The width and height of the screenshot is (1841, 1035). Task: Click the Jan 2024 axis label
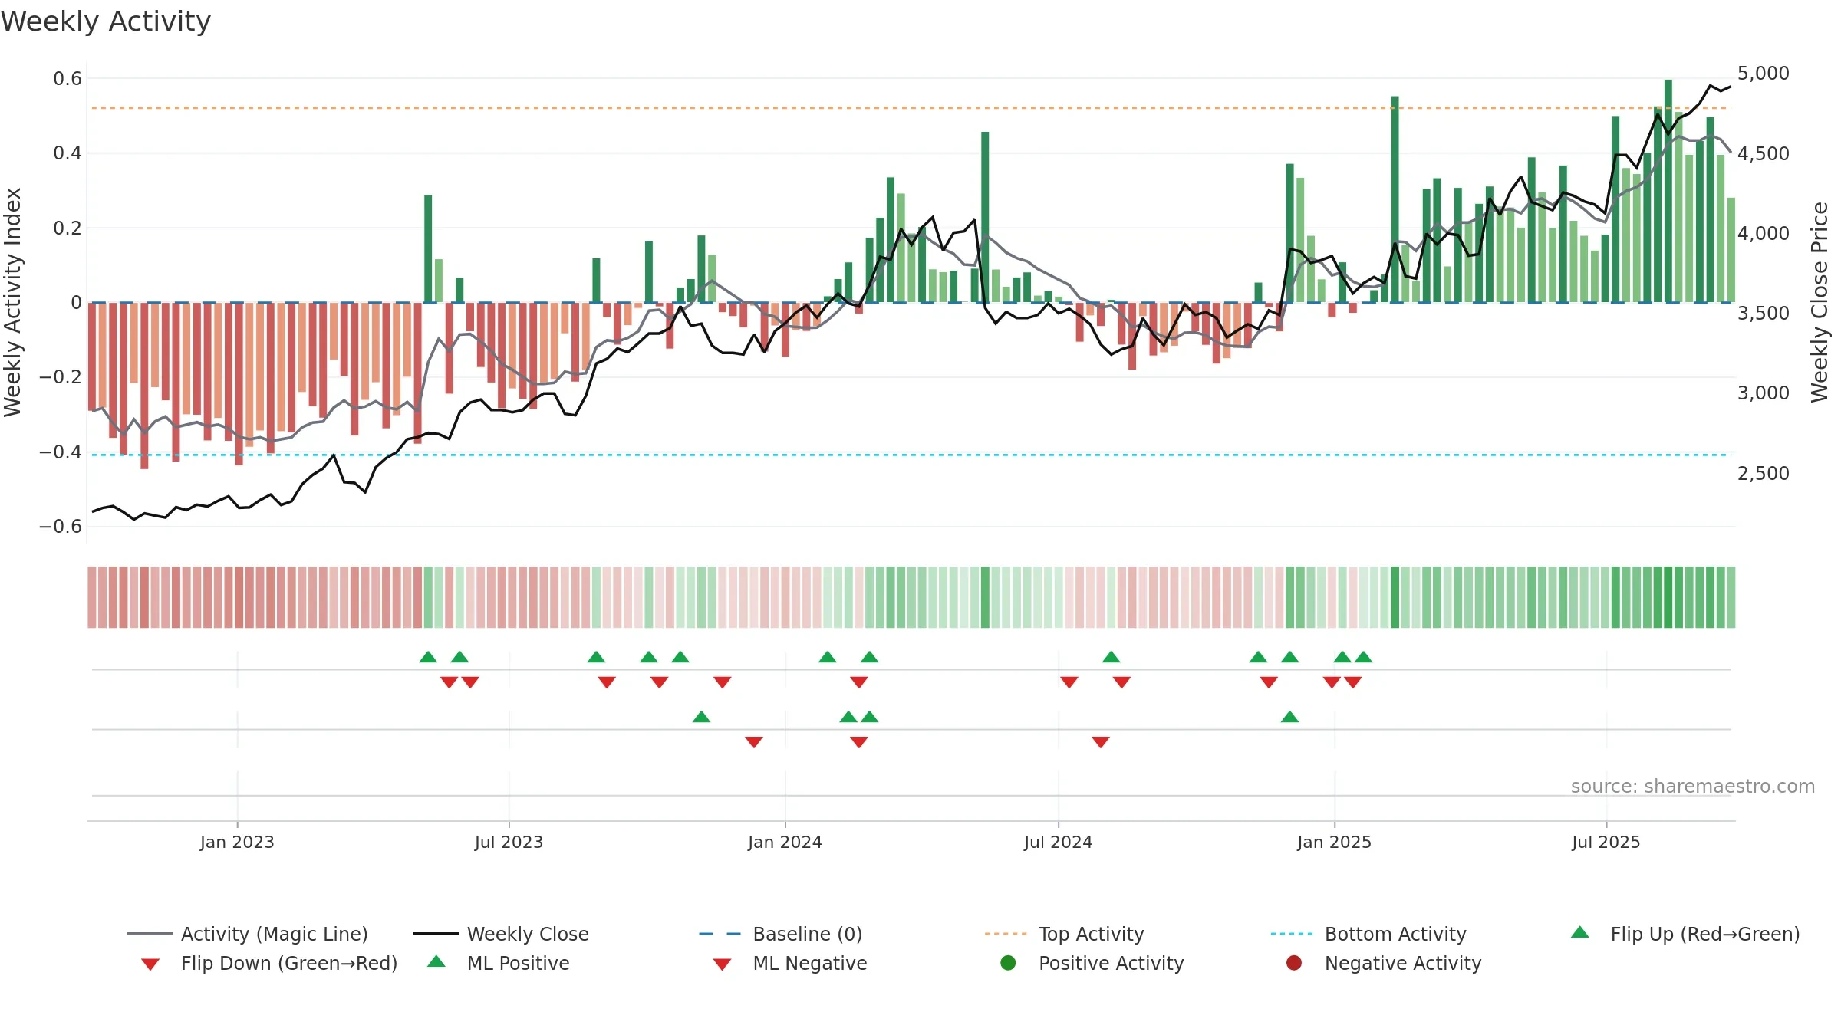tap(785, 842)
